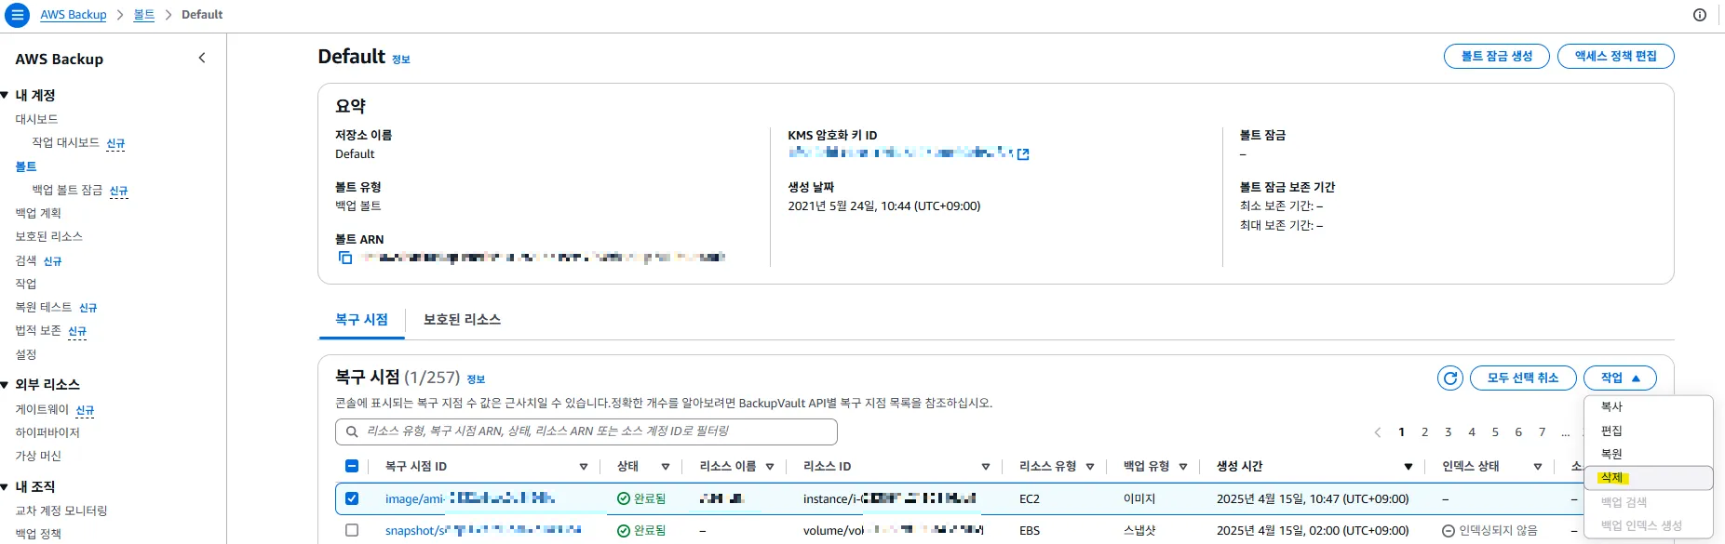This screenshot has width=1725, height=544.
Task: Copy the vault ARN
Action: pyautogui.click(x=345, y=258)
